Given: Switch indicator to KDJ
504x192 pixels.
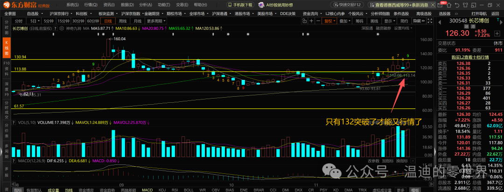Looking at the screenshot, I should point(162,190).
